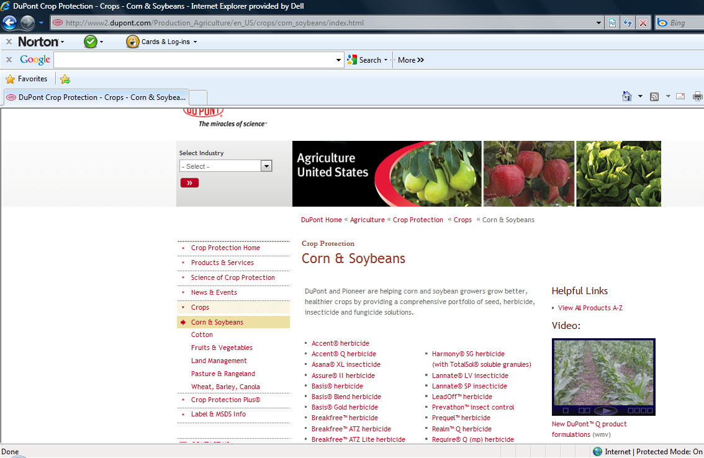Click View All Products A-Z link
The width and height of the screenshot is (704, 458).
(x=590, y=308)
